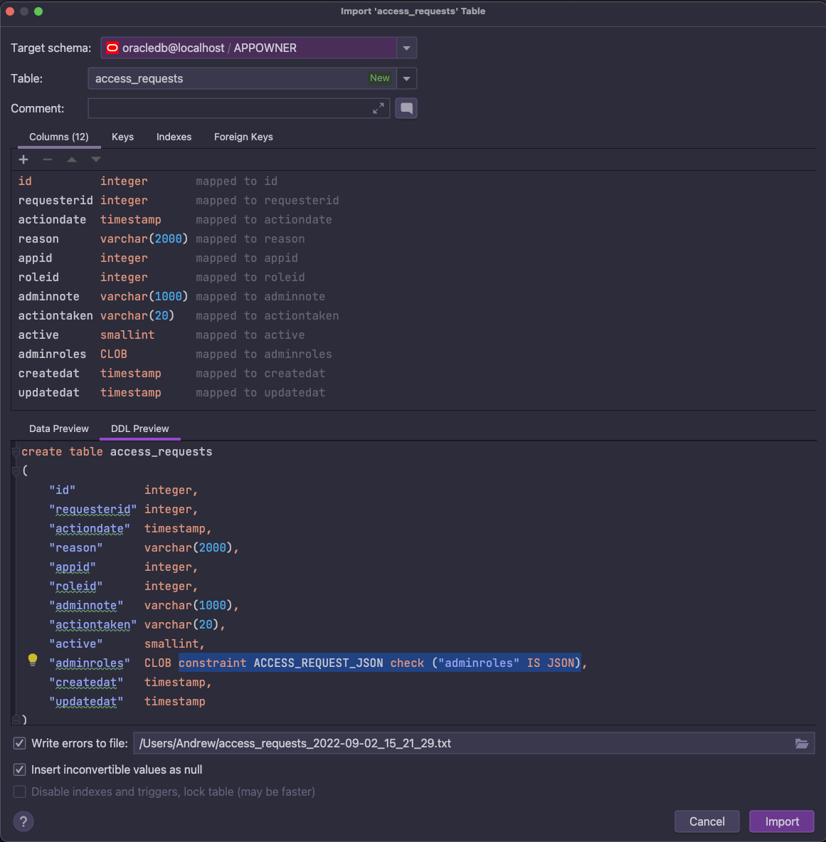Click the New badge in Table field
Viewport: 826px width, 842px height.
coord(379,78)
